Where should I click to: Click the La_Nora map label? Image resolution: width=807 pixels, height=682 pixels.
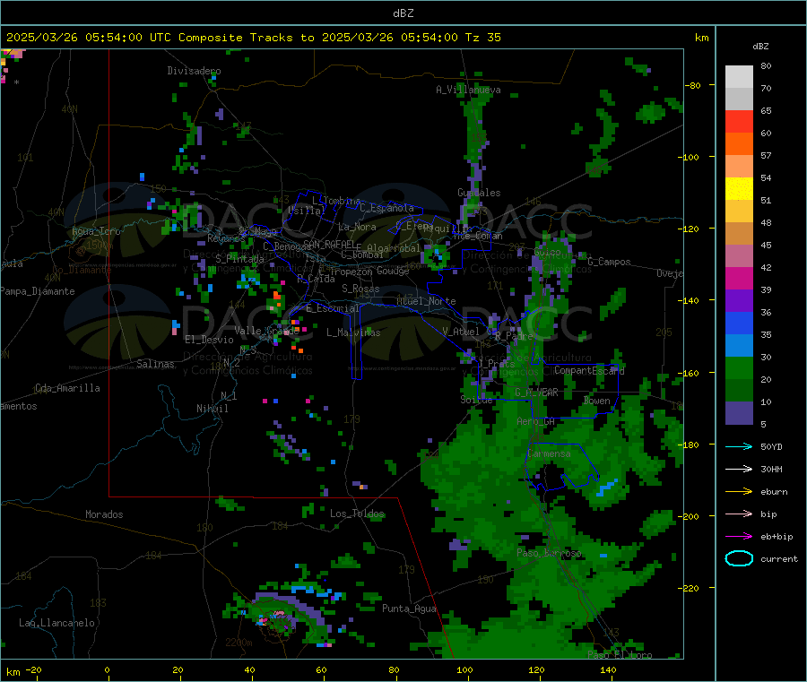coord(357,227)
